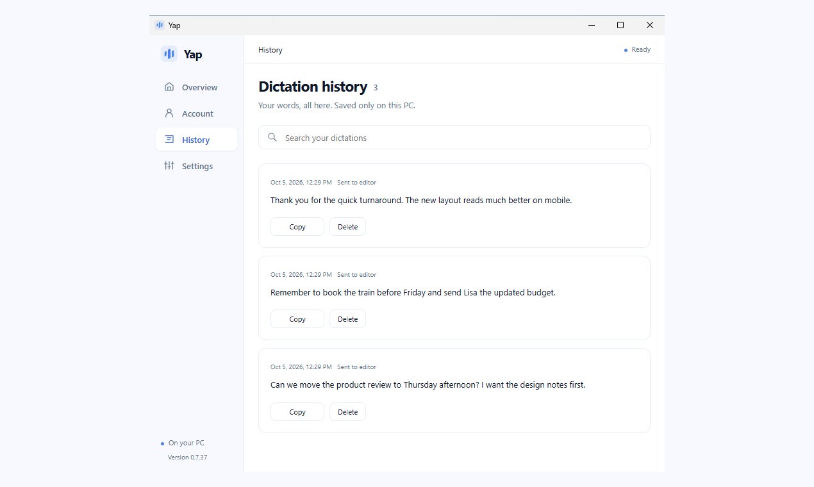Viewport: 814px width, 487px height.
Task: Click the Yap logo icon in sidebar
Action: (x=169, y=54)
